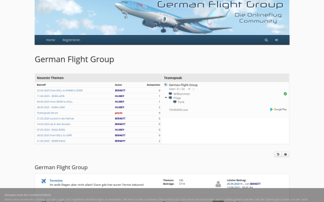Open last post link 25.04.2025 in Termine
Viewport: 324px width, 202px height.
[236, 184]
